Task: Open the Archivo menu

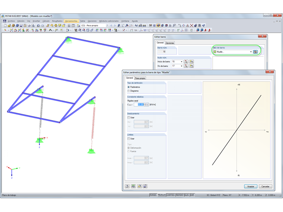Action: click(x=12, y=21)
